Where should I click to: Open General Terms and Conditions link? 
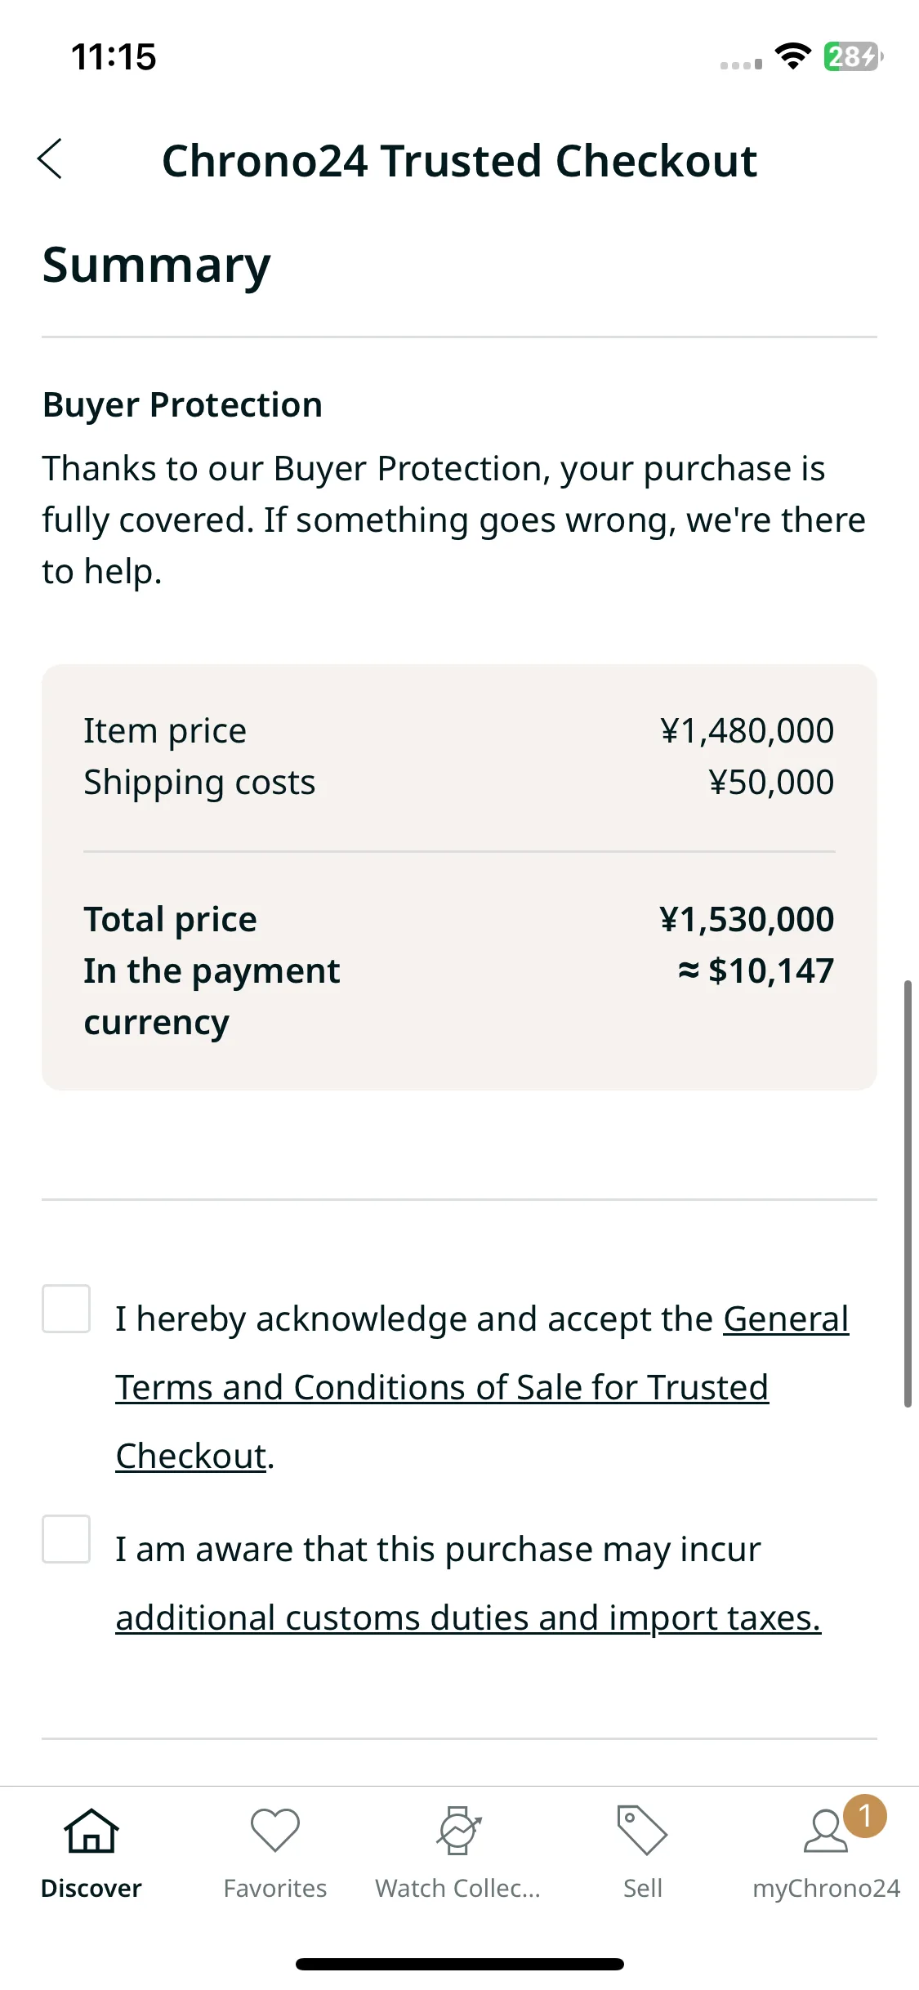coord(482,1387)
